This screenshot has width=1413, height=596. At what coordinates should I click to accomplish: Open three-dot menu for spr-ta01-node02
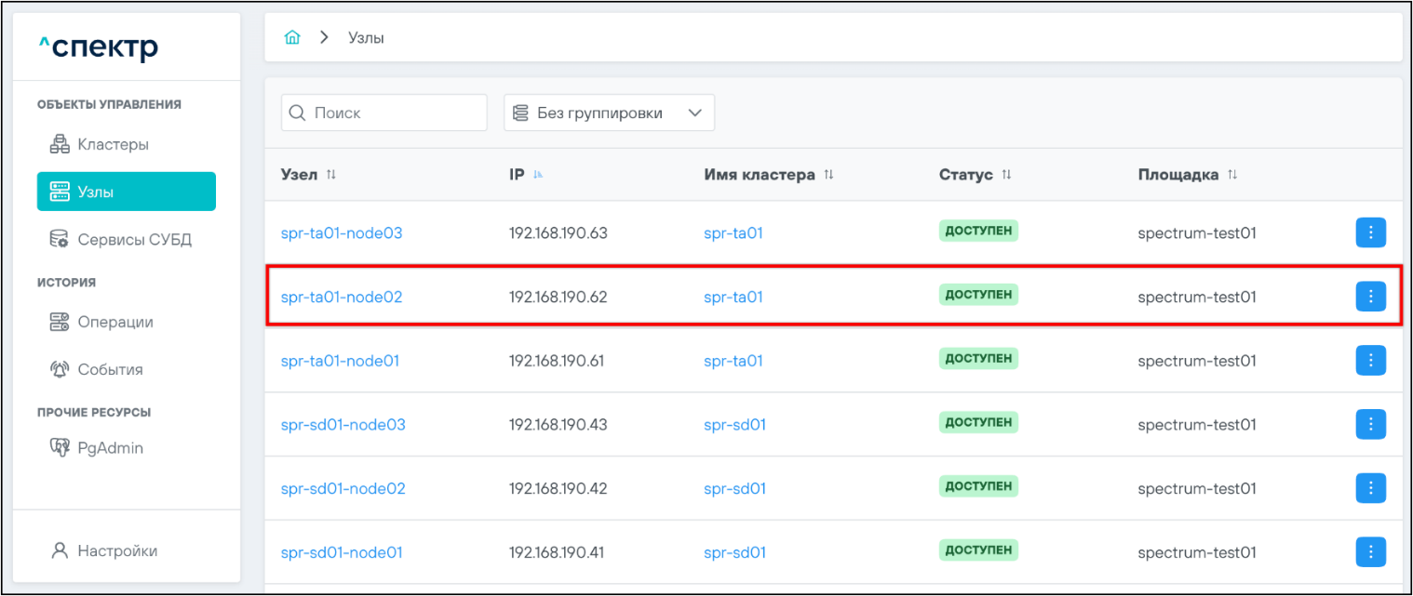[x=1370, y=297]
